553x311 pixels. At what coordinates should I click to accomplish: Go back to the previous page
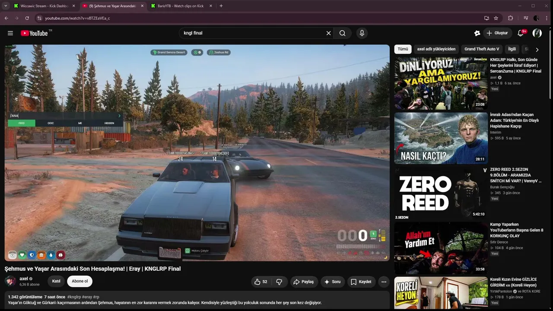point(6,18)
